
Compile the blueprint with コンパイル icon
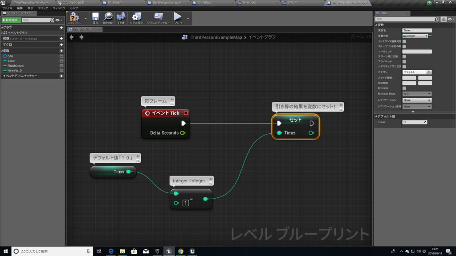tap(74, 18)
